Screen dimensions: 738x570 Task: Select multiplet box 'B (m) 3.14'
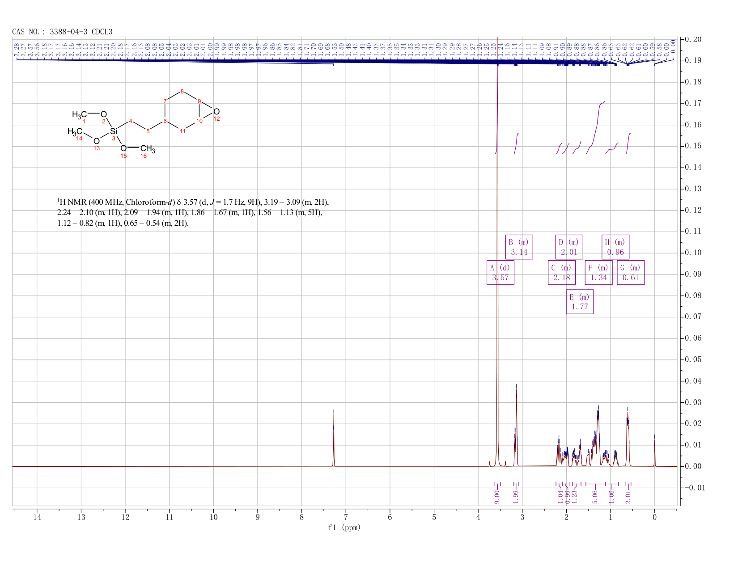519,247
